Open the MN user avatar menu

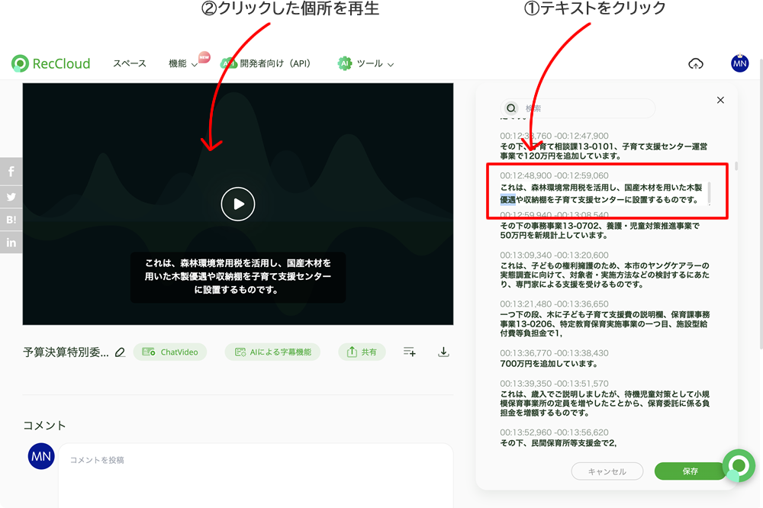(x=739, y=63)
